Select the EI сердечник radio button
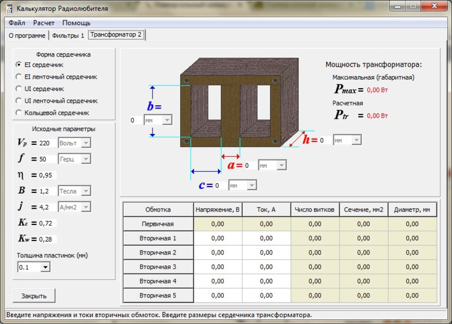The image size is (452, 324). click(19, 65)
